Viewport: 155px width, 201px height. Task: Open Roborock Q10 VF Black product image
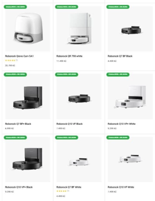[x=79, y=96]
